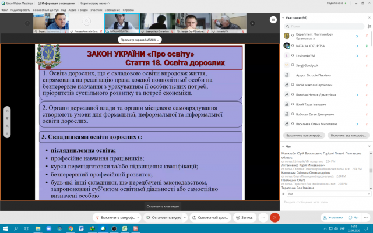Open the Файл menu

[x=5, y=10]
